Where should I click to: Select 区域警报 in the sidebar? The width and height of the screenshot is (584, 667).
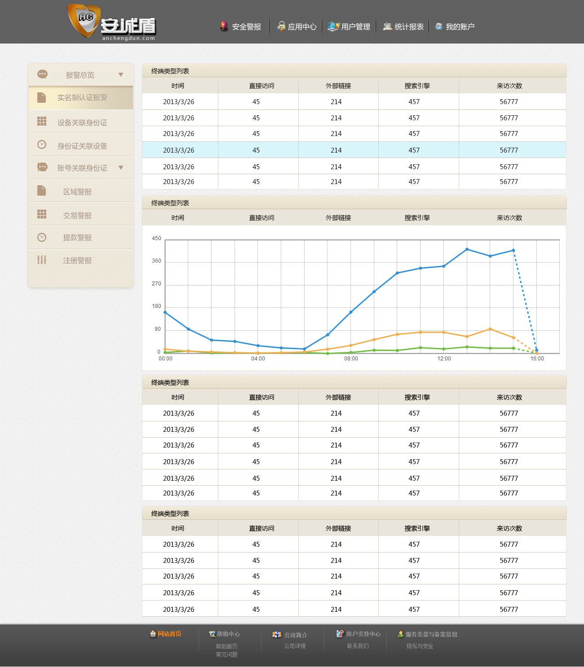[81, 191]
